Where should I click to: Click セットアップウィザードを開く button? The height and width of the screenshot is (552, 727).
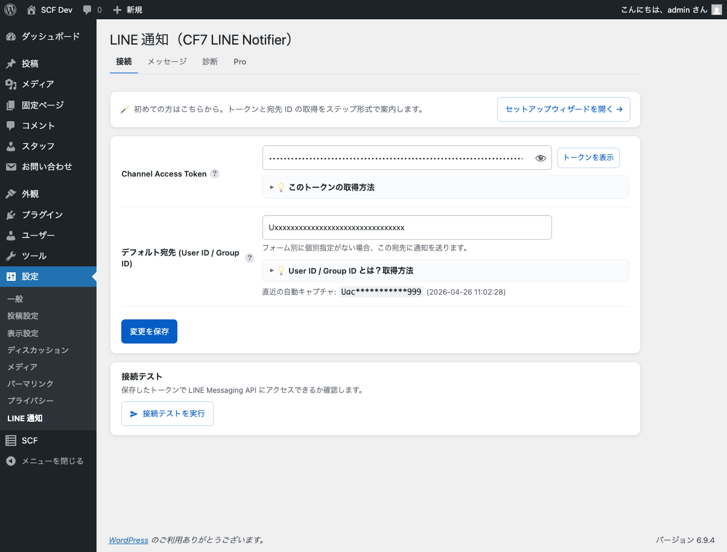point(564,110)
